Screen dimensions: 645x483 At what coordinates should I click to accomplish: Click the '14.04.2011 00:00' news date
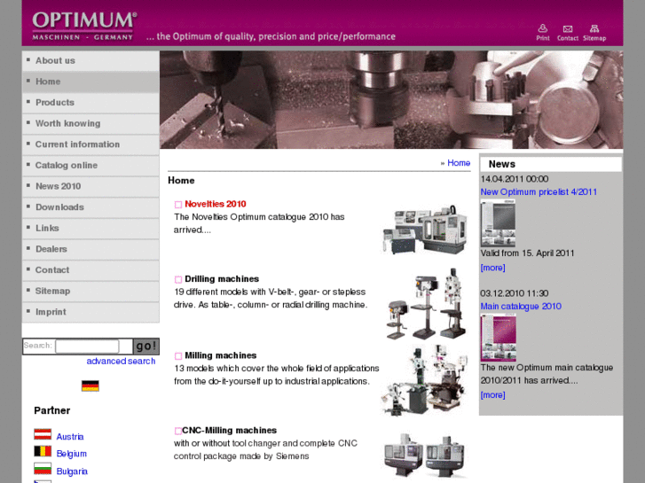click(x=515, y=179)
